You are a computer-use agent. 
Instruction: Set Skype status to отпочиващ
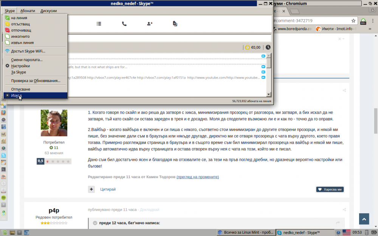pyautogui.click(x=36, y=30)
